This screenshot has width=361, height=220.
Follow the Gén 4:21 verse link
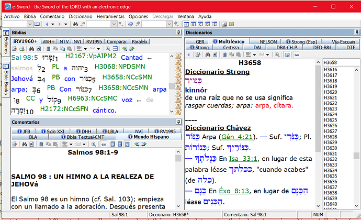point(237,137)
